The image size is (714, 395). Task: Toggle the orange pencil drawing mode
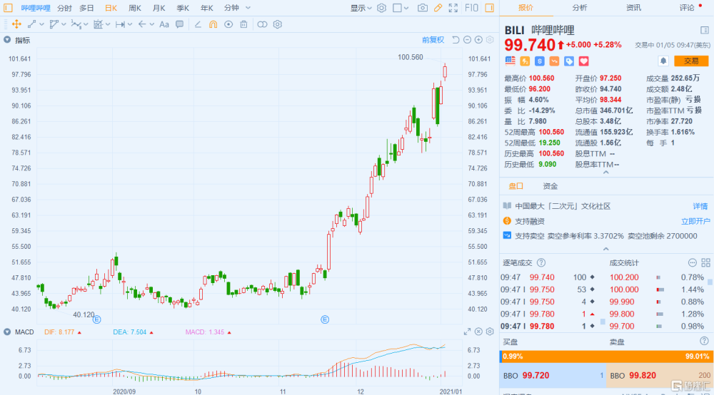438,8
